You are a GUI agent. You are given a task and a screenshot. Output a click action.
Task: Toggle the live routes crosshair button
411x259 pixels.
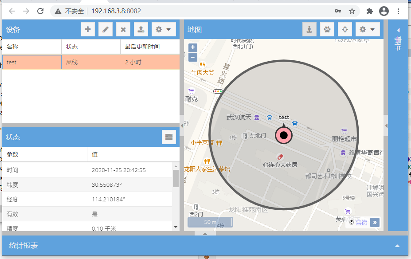(x=344, y=30)
